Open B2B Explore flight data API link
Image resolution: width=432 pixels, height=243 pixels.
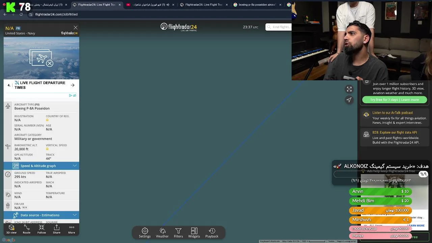point(395,133)
